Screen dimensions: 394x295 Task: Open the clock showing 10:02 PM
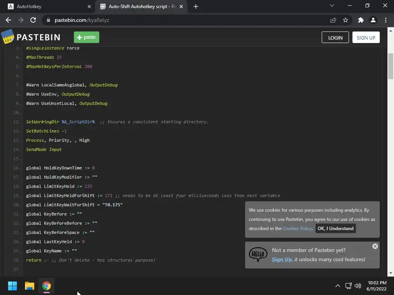coord(376,286)
